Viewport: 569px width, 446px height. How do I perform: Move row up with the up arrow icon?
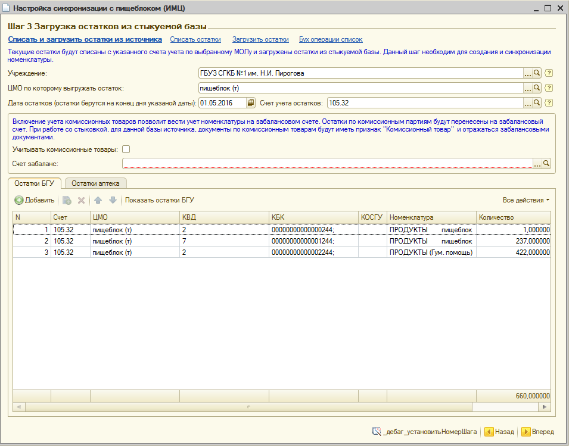(x=99, y=201)
